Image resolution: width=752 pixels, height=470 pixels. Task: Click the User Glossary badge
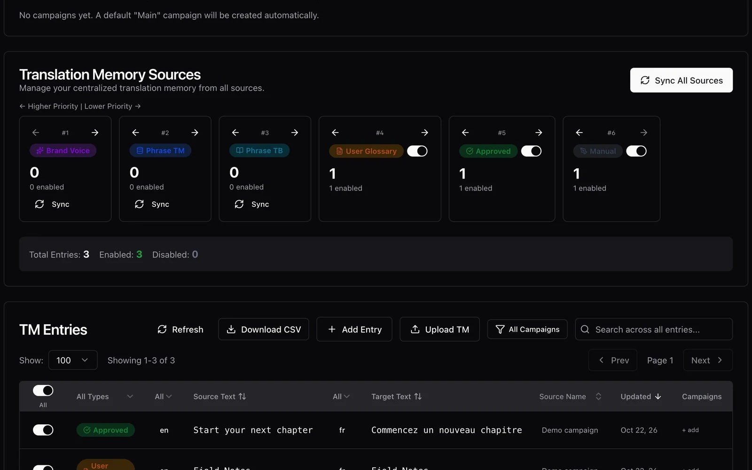pos(366,151)
